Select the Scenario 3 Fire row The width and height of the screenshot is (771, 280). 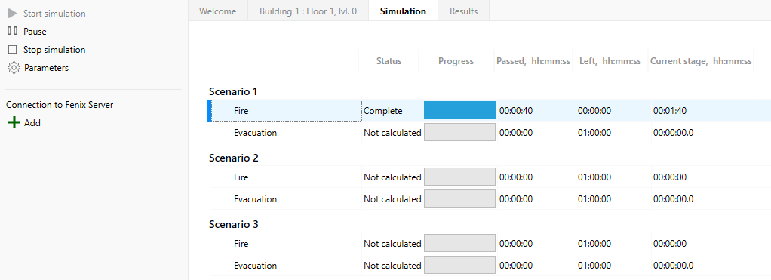click(490, 244)
